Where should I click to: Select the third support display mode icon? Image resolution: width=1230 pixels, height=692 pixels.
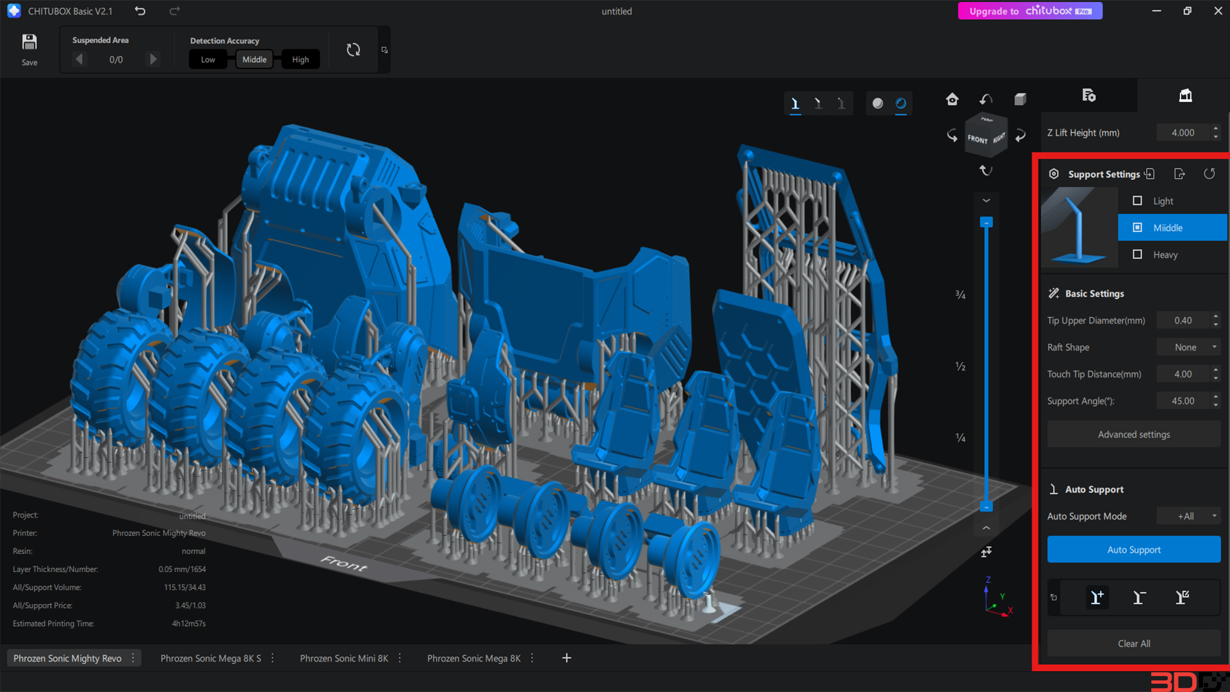coord(841,103)
